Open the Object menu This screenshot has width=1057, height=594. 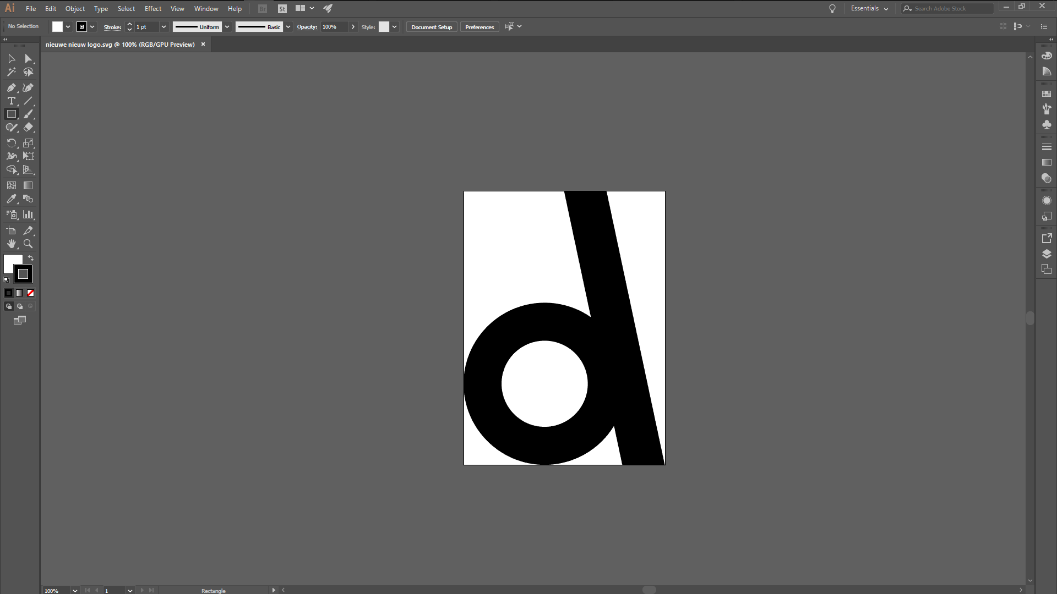(x=75, y=8)
